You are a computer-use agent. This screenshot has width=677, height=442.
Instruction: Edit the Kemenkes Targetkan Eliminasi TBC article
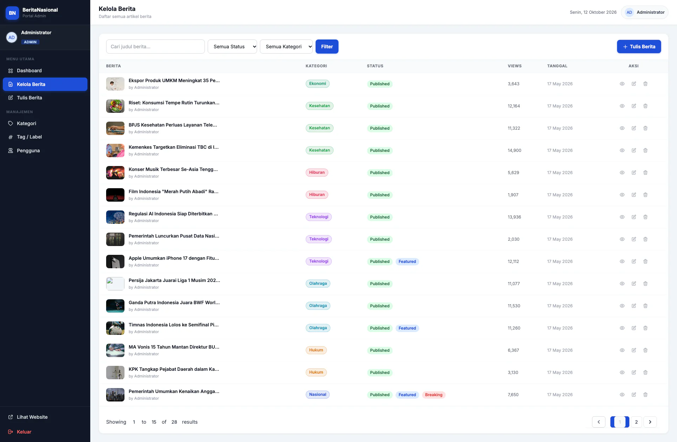[x=634, y=151]
